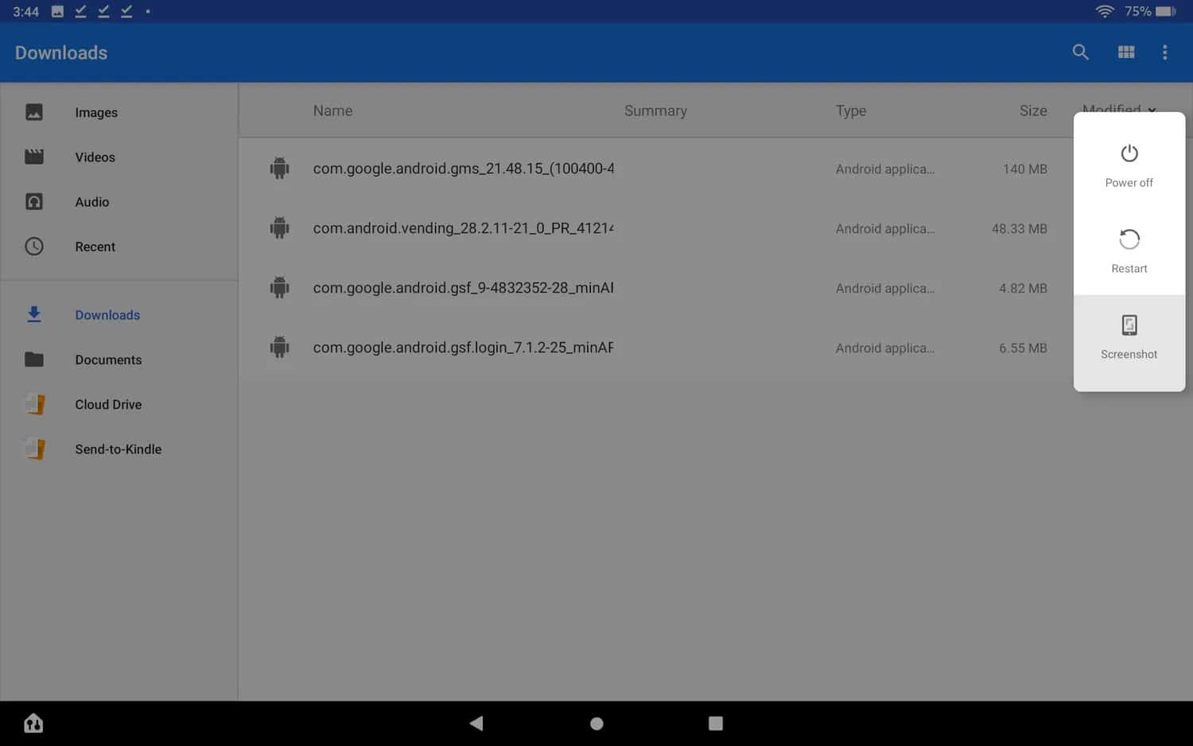The width and height of the screenshot is (1193, 746).
Task: Take a Screenshot from the power menu
Action: point(1129,338)
